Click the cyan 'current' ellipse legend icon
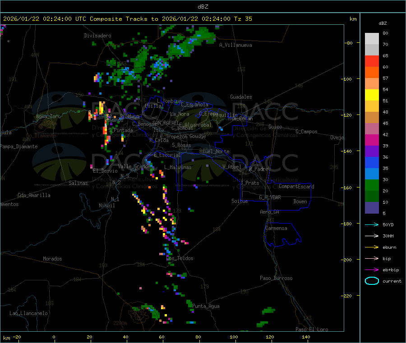406x343 pixels. pos(372,281)
